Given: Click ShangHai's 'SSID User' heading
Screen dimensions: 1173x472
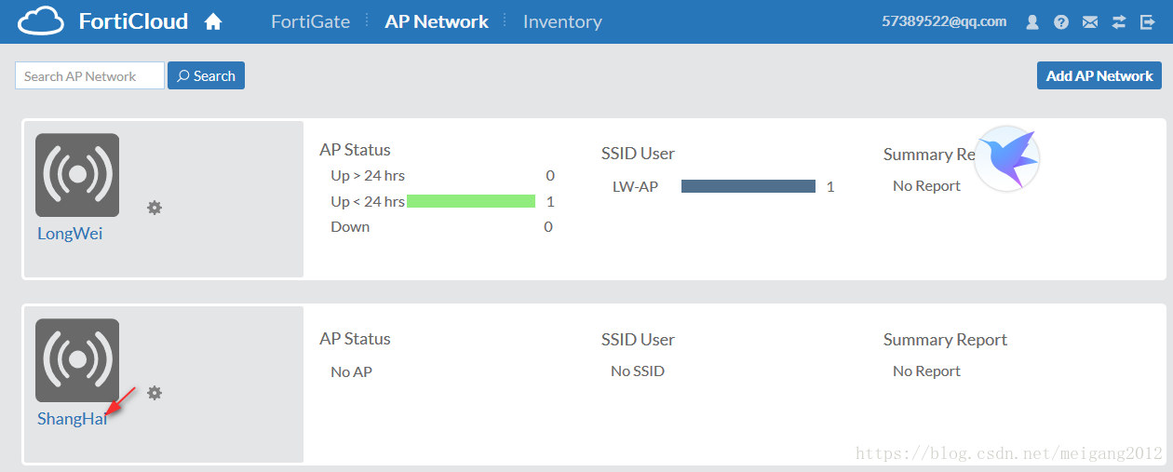Looking at the screenshot, I should pyautogui.click(x=638, y=340).
